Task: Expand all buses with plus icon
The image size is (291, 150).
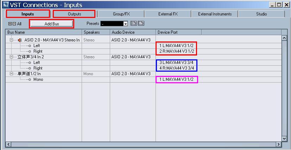Action: click(10, 24)
